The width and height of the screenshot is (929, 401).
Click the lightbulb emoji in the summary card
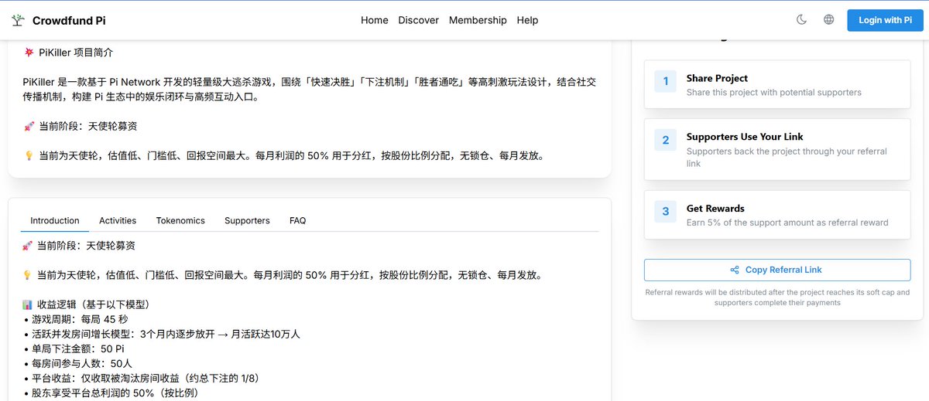[x=29, y=155]
